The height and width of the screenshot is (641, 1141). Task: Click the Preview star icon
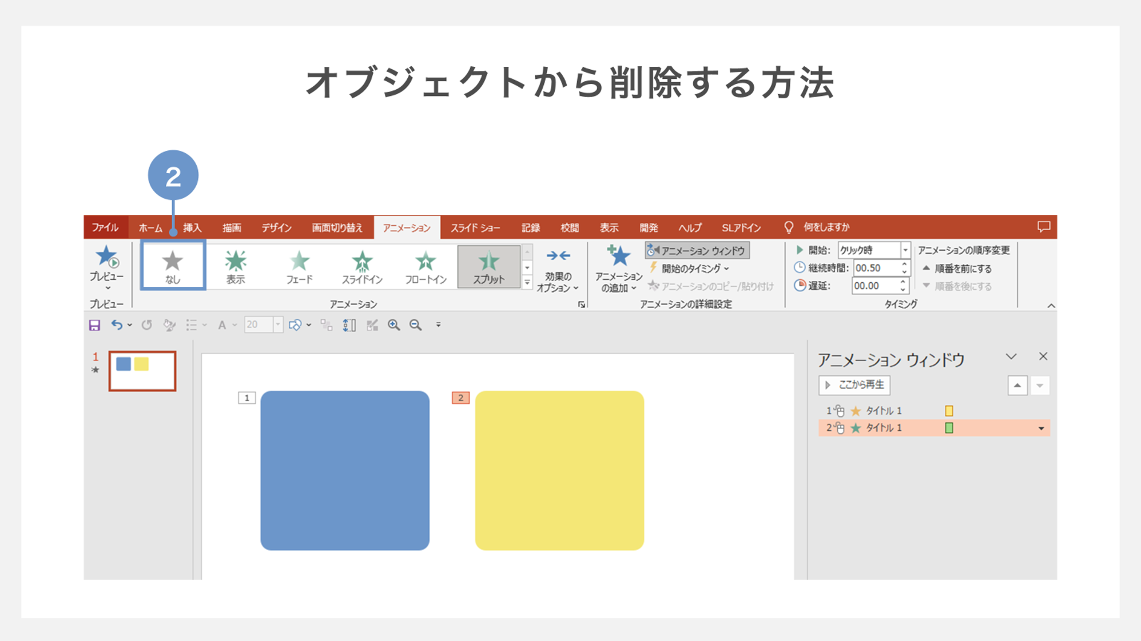[106, 257]
